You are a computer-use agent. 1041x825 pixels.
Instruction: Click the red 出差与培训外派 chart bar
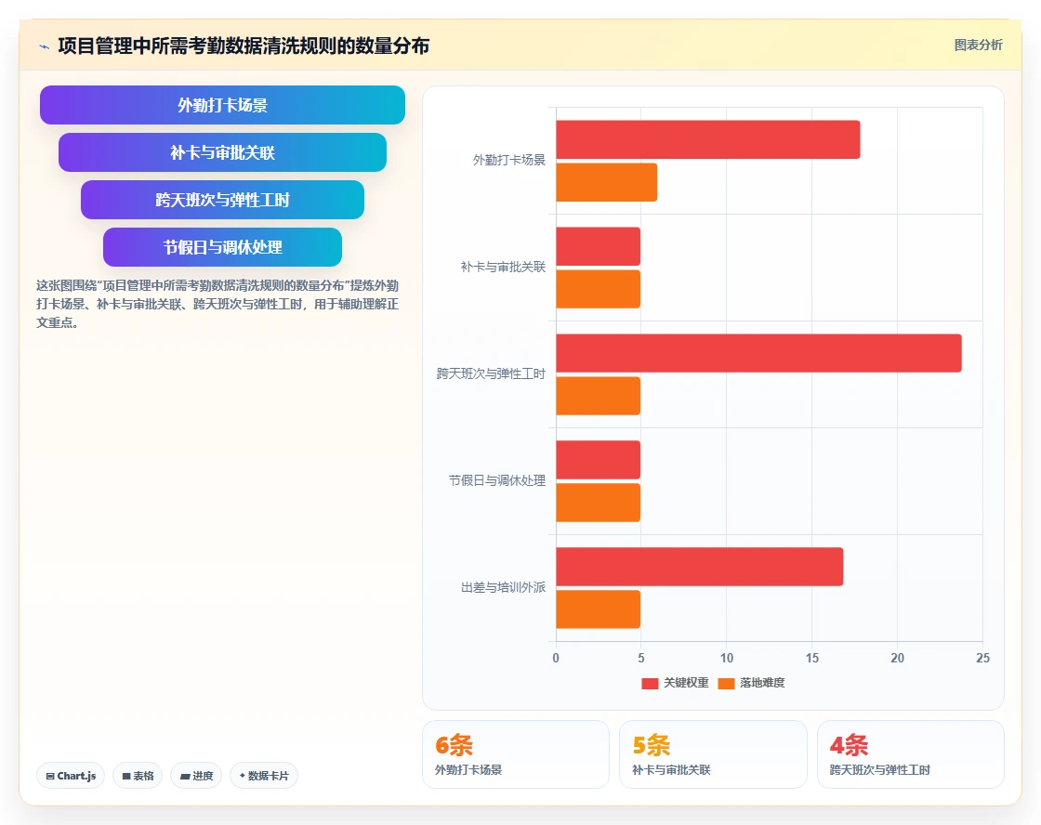tap(700, 567)
